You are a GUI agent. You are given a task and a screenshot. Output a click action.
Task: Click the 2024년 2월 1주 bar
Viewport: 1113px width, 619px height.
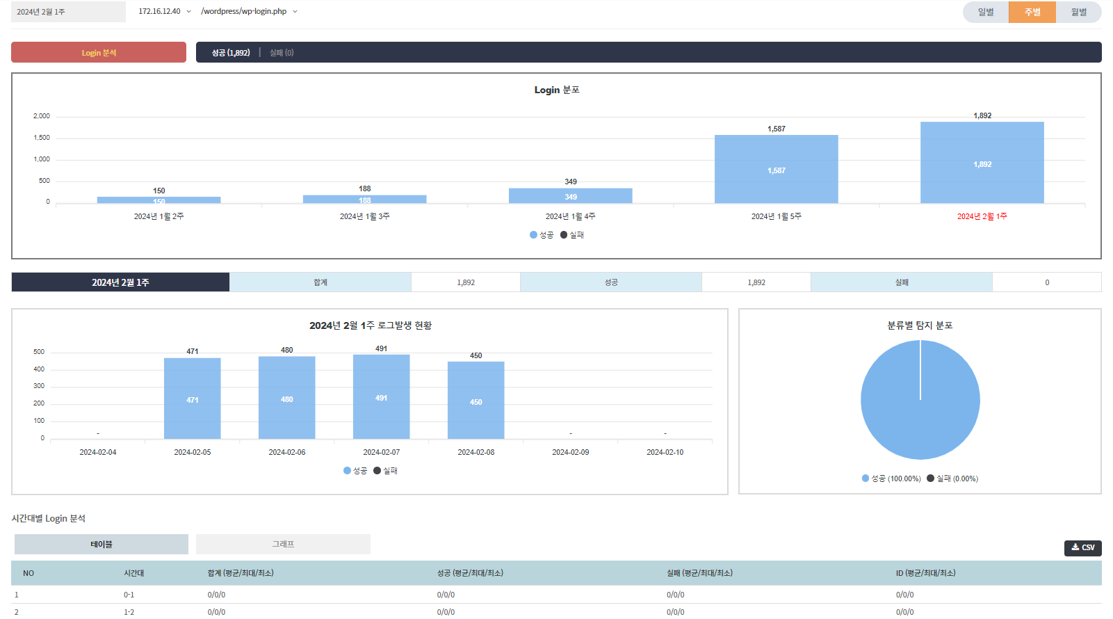click(x=982, y=163)
